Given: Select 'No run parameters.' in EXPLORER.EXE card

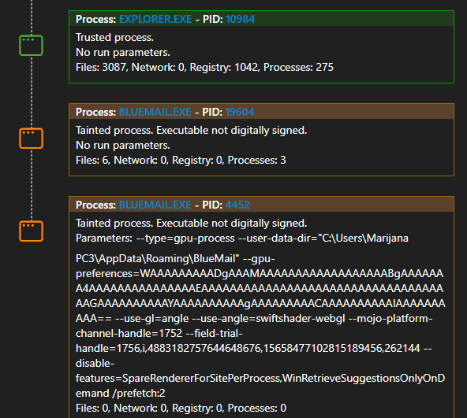Looking at the screenshot, I should (123, 52).
